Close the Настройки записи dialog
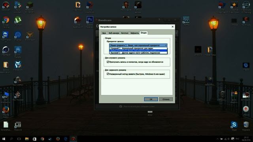The image size is (253, 142). pos(172,27)
